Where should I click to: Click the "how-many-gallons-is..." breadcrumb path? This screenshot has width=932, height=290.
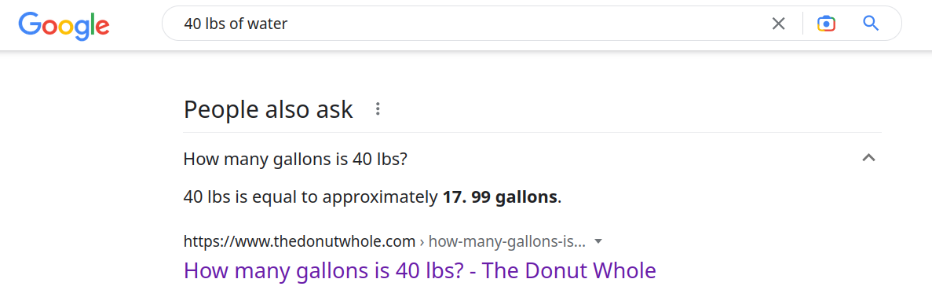tap(507, 242)
